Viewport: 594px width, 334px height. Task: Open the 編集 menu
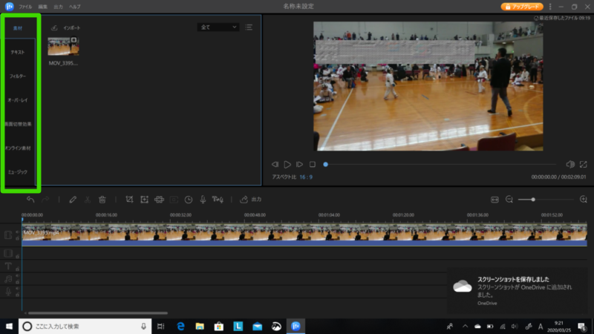[43, 7]
